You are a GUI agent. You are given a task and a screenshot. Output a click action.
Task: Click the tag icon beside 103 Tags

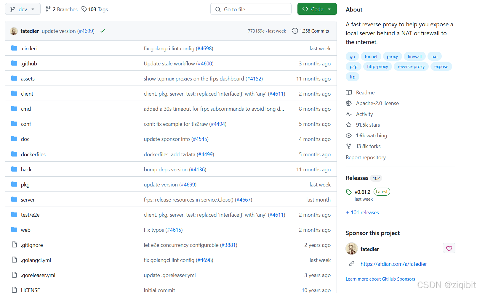[x=84, y=9]
